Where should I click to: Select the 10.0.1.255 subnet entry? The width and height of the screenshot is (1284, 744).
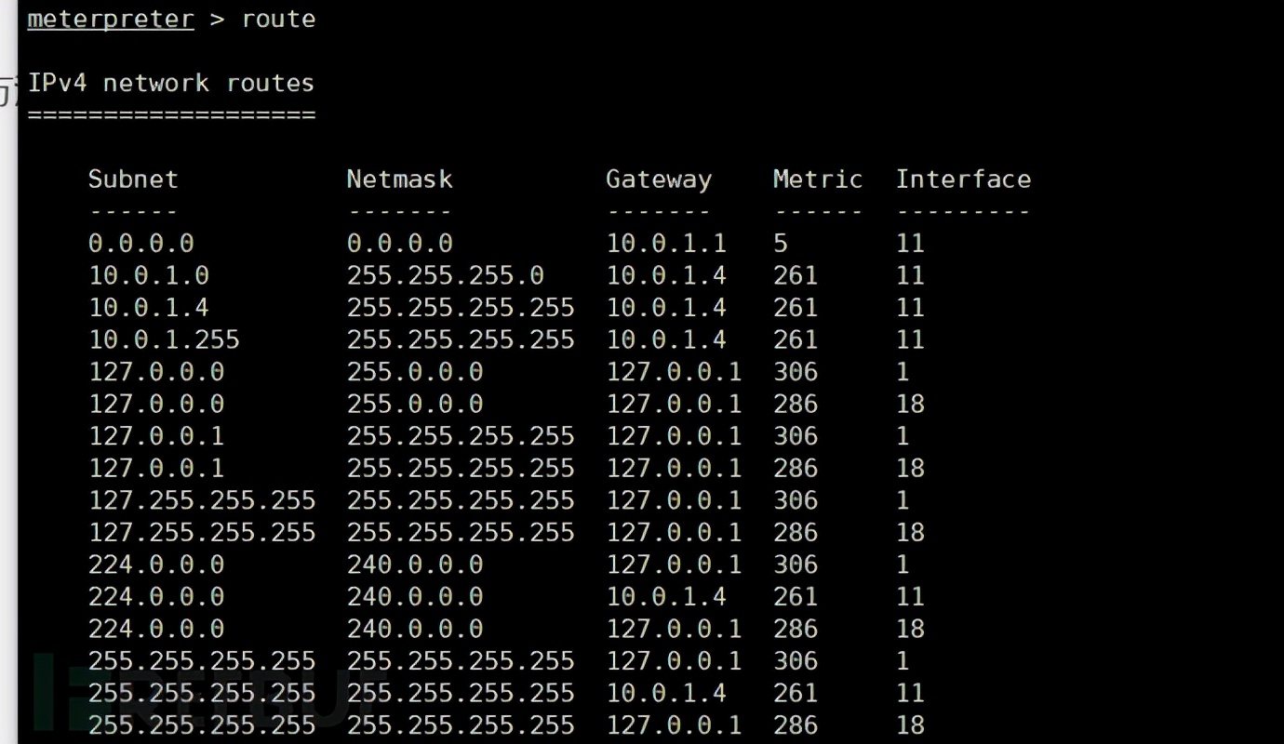(x=164, y=339)
